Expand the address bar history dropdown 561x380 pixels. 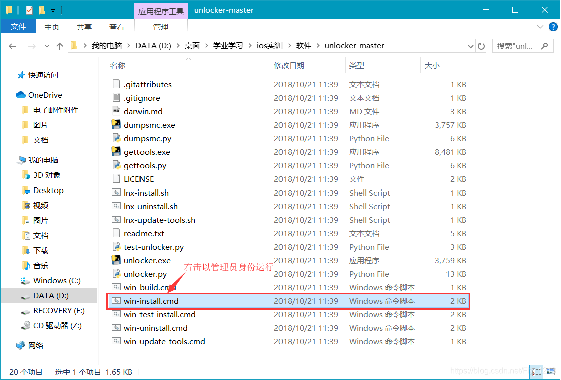[x=471, y=46]
